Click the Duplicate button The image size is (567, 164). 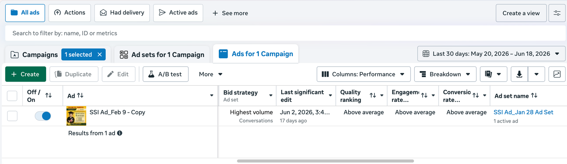point(74,74)
